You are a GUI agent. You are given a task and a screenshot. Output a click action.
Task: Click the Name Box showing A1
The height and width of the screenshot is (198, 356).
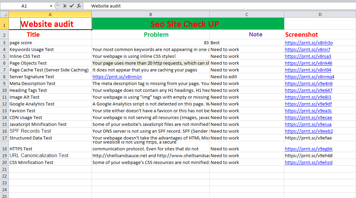point(24,6)
